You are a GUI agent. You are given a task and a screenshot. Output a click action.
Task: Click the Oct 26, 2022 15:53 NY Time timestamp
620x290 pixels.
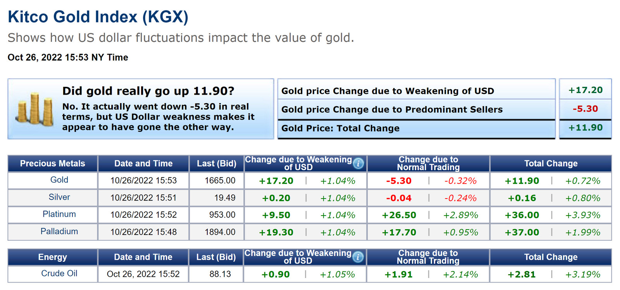pyautogui.click(x=68, y=57)
